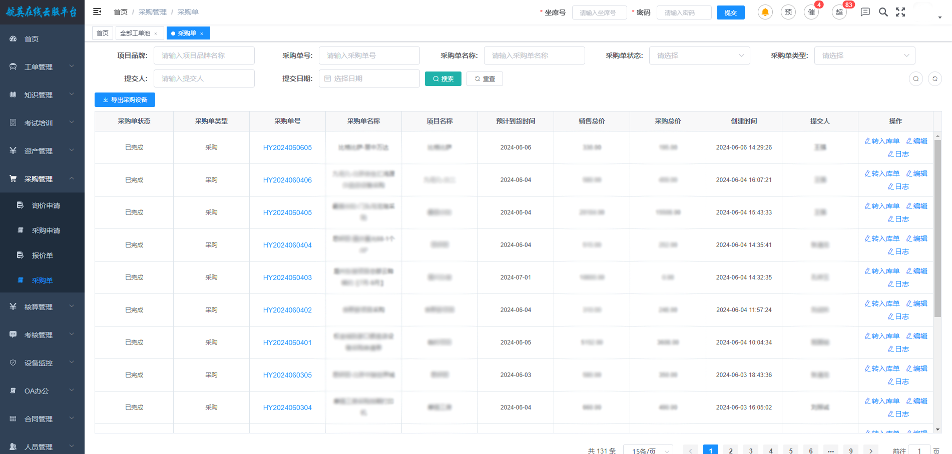Select 询价申请 in the sidebar

(x=46, y=205)
